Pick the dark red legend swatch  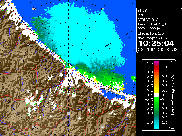[x=156, y=67]
